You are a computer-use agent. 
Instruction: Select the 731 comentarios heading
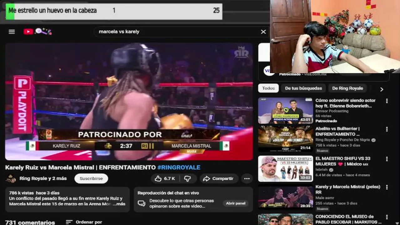30,222
